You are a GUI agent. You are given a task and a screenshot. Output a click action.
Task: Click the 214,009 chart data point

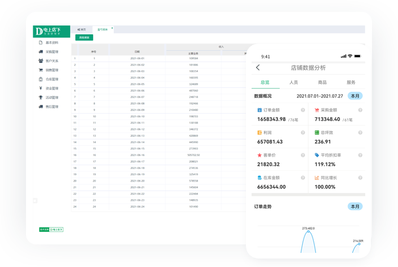point(359,244)
